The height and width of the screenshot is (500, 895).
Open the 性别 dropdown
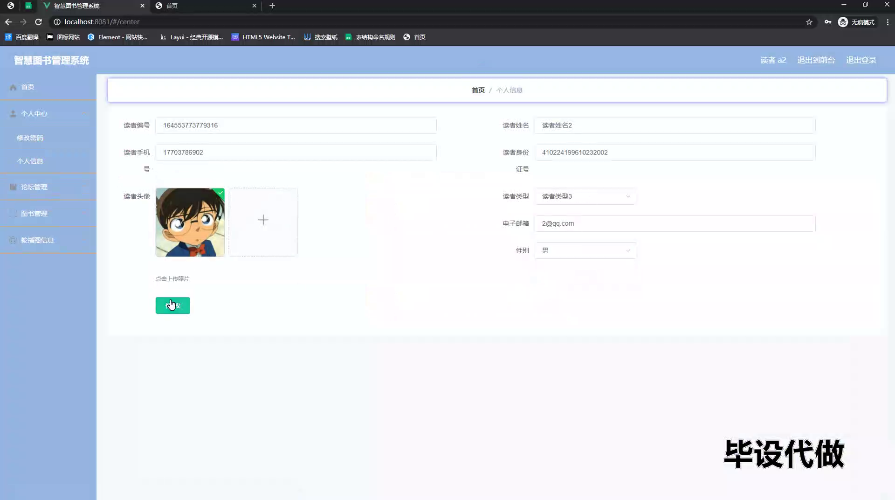(x=585, y=250)
